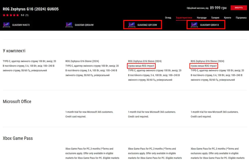
Task: Select model name GU605MV-N4073
Action: point(21,25)
